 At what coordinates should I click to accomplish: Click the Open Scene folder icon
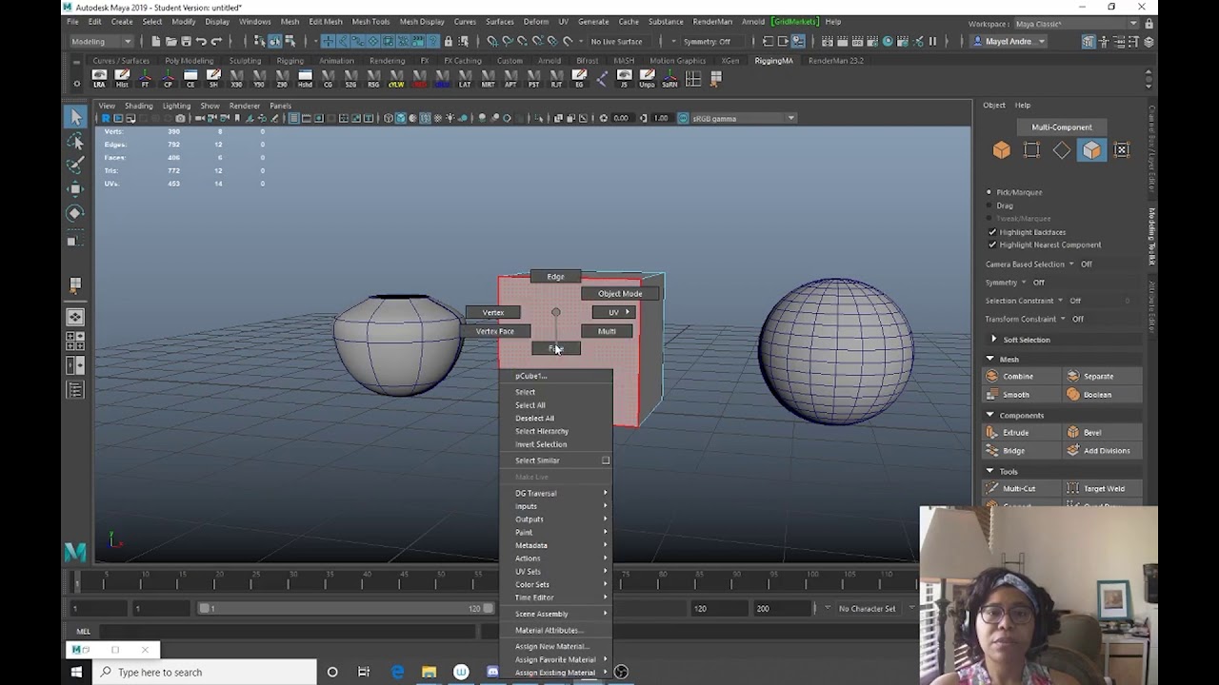(171, 41)
